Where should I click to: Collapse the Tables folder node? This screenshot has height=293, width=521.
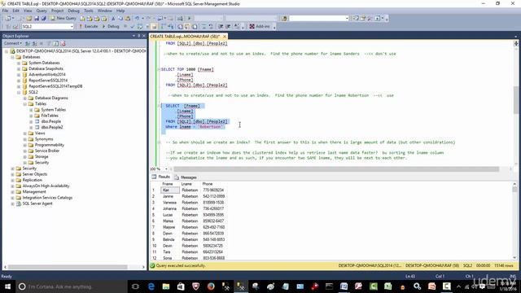25,104
